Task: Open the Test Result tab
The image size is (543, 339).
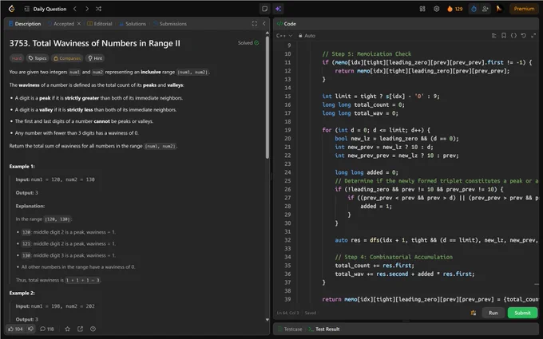Action: click(x=324, y=329)
